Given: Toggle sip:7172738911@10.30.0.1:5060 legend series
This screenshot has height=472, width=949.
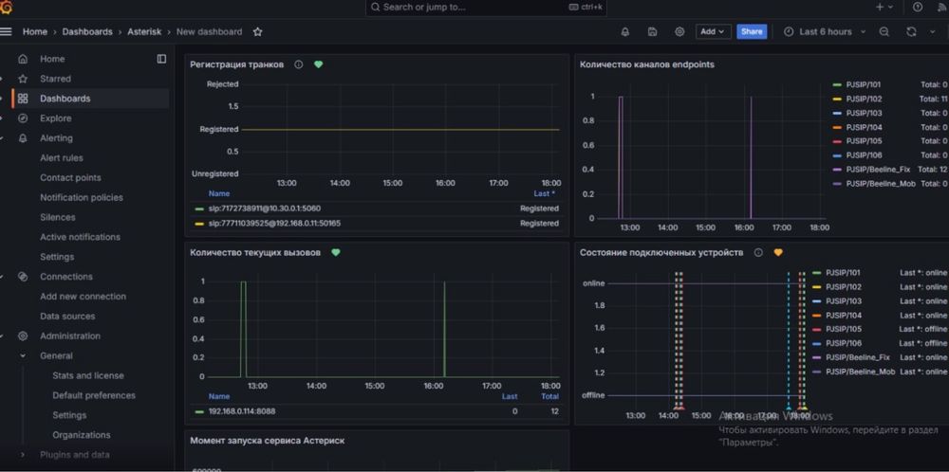Looking at the screenshot, I should pos(265,209).
